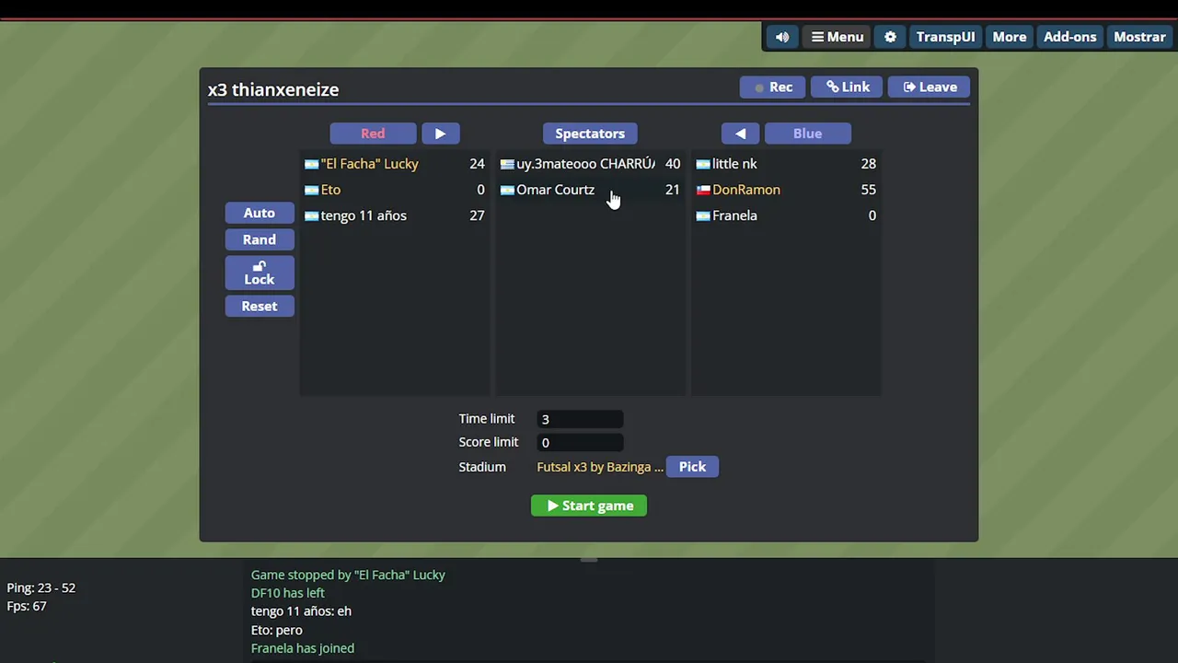This screenshot has width=1178, height=663.
Task: Select player little nk
Action: point(786,164)
